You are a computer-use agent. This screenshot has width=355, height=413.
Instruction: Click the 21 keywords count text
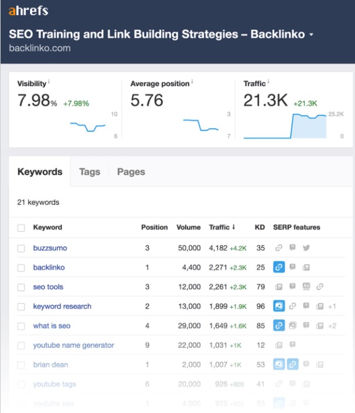coord(38,202)
